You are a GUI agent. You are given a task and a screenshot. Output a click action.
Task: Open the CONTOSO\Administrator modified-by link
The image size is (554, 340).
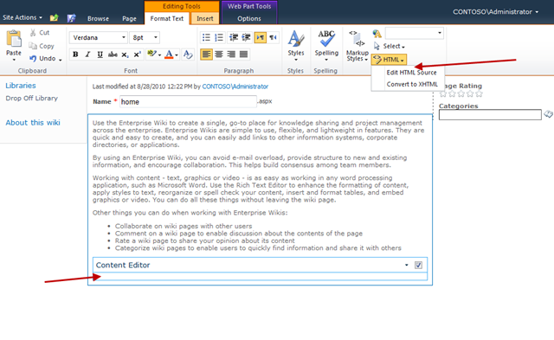click(x=235, y=87)
